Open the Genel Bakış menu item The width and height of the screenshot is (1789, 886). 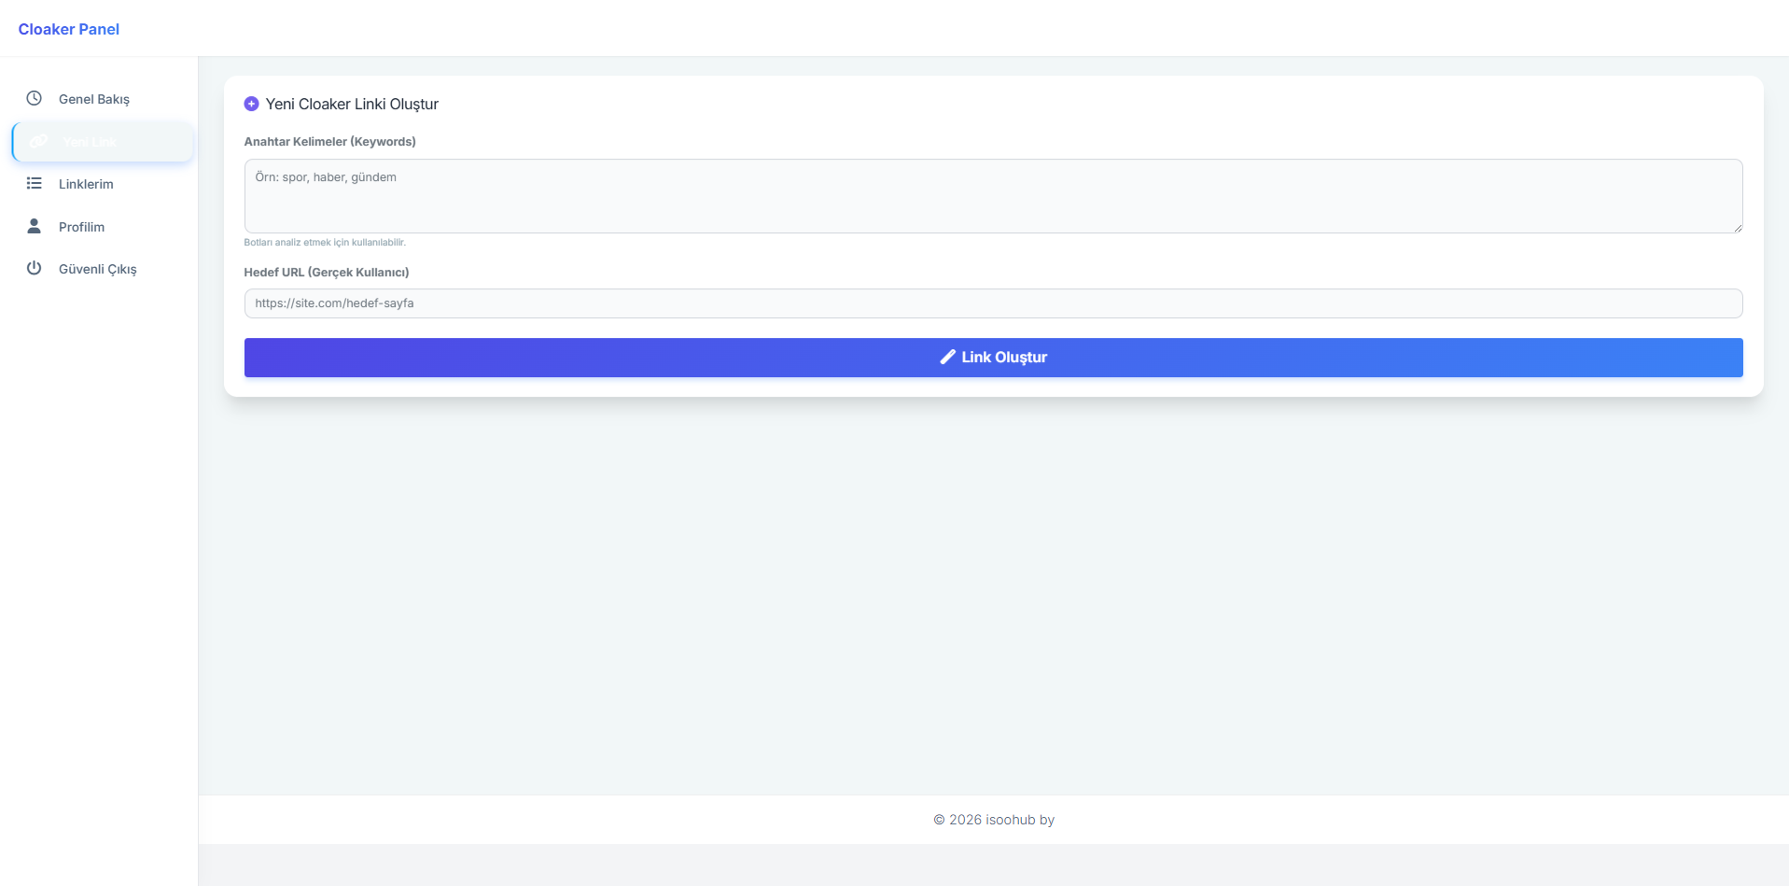point(94,99)
